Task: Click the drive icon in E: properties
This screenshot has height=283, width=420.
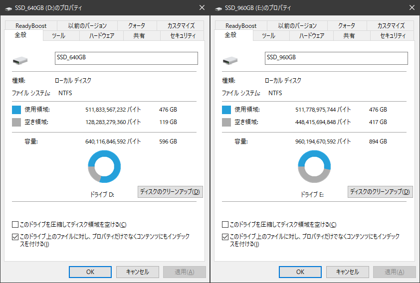Action: (x=230, y=60)
